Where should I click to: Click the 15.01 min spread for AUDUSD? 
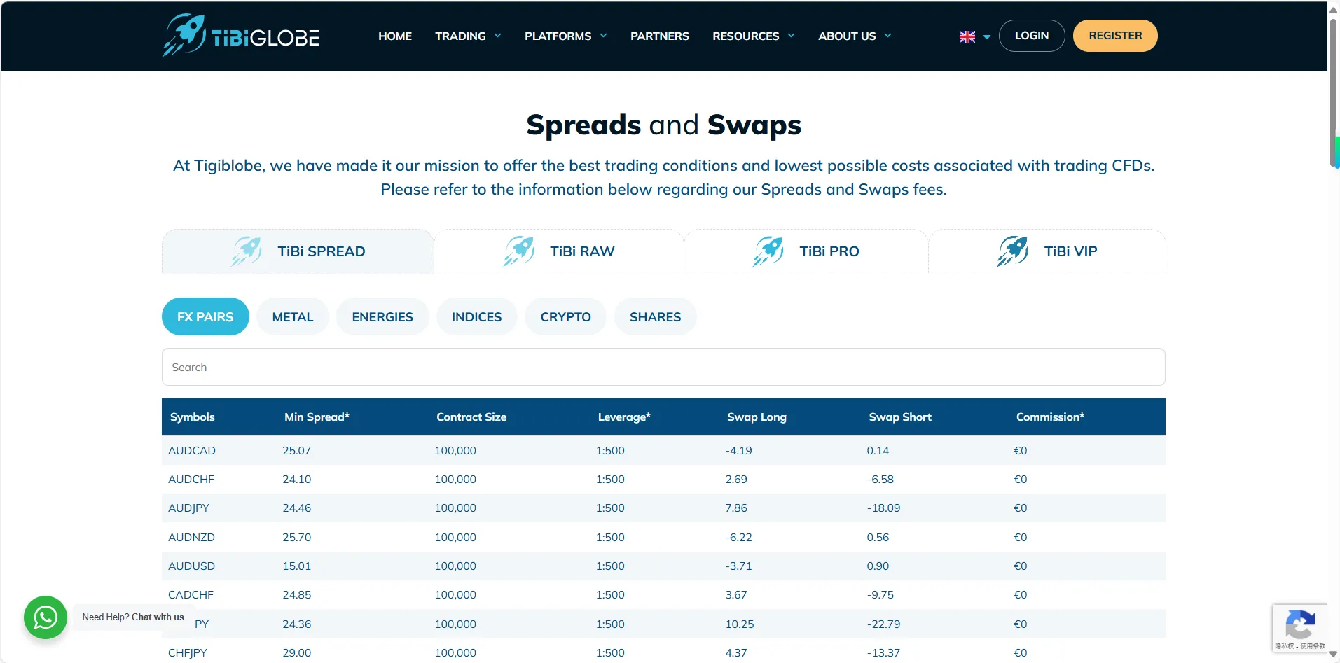296,566
